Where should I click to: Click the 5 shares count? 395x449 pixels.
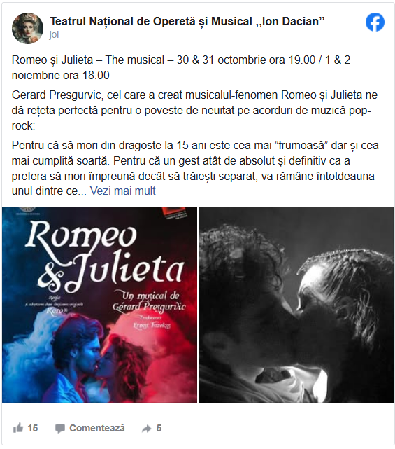click(x=159, y=428)
